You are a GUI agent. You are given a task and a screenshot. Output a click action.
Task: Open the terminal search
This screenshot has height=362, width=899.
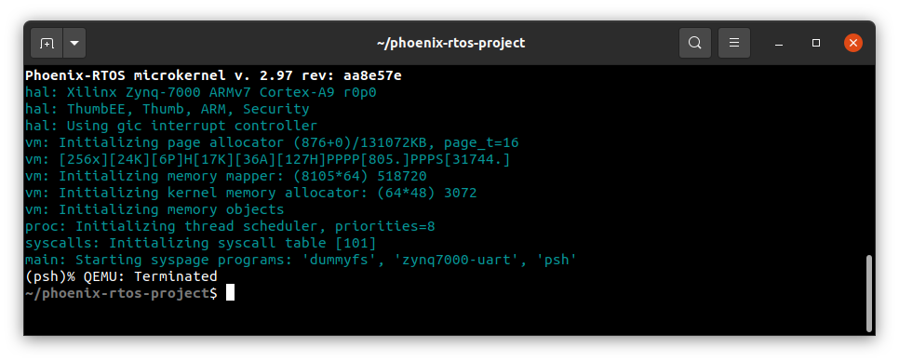click(695, 43)
